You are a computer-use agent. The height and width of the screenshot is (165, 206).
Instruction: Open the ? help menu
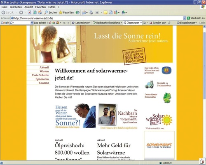point(59,7)
